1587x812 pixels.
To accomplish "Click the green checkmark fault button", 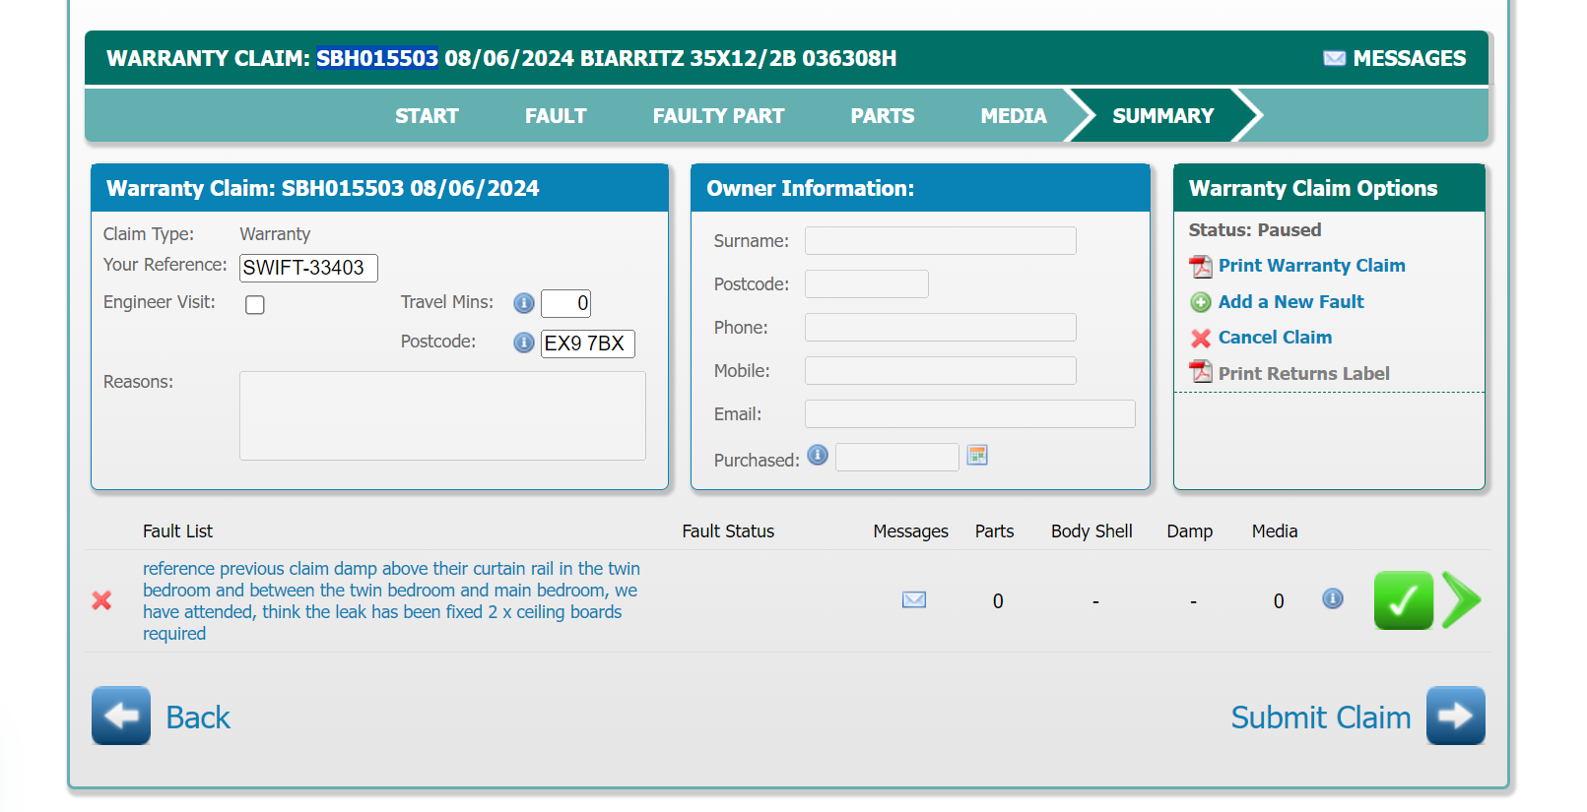I will pyautogui.click(x=1403, y=600).
